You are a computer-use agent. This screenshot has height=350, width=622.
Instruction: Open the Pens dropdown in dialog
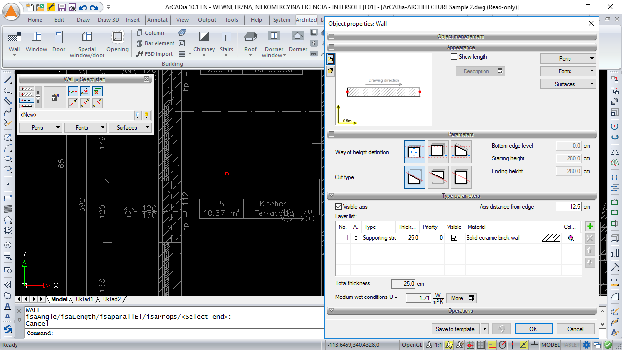[x=568, y=59]
